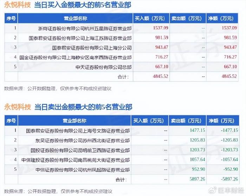Click 981.59 in the 买入额 column
Viewport: 246px width, 196px height.
[162, 38]
